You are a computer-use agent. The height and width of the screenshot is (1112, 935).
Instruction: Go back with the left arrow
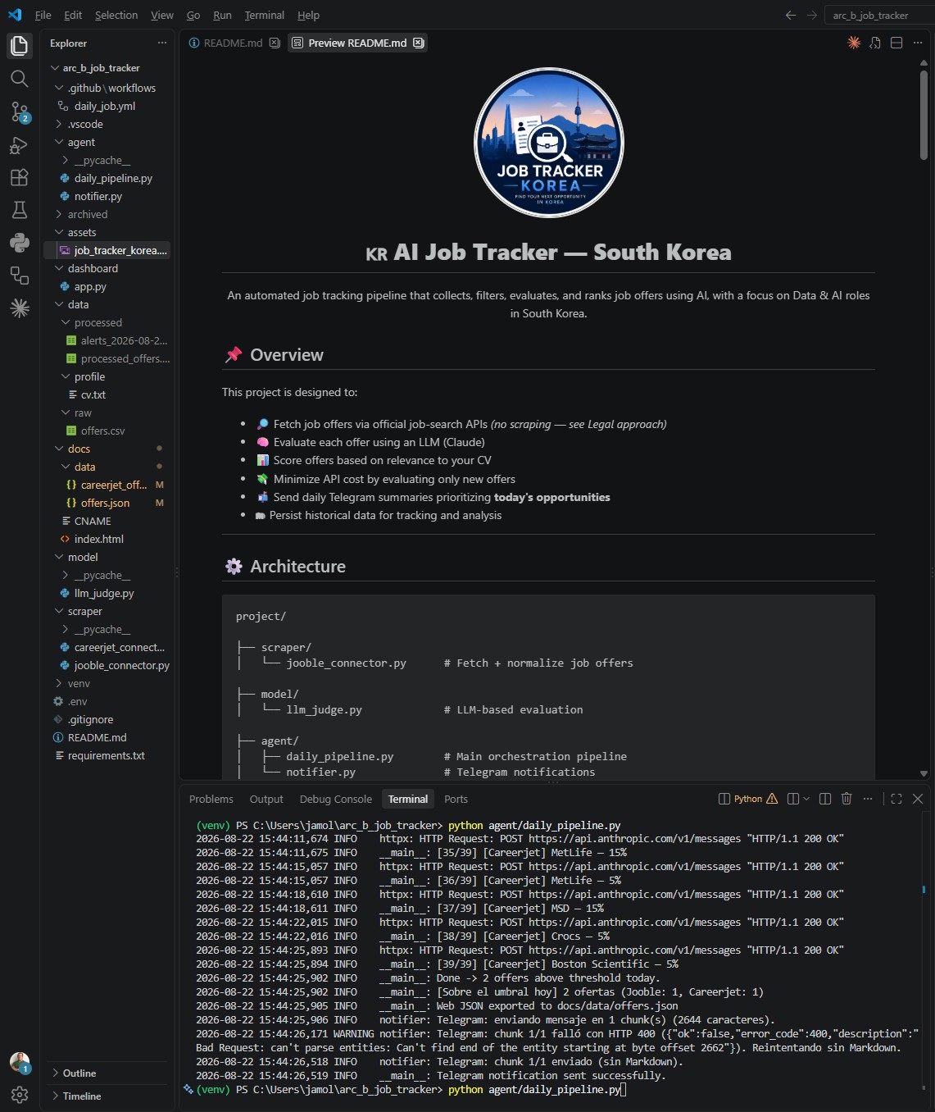(x=790, y=15)
